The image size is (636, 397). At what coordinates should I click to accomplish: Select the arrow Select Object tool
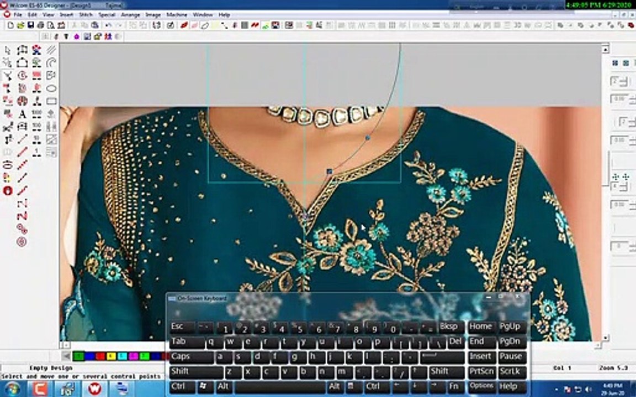point(8,50)
